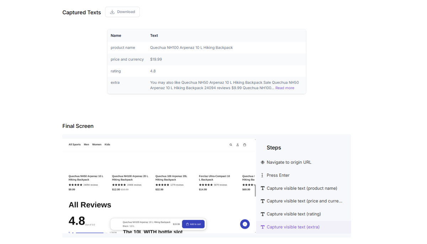The width and height of the screenshot is (427, 244).
Task: Open the Women menu item
Action: (x=97, y=145)
